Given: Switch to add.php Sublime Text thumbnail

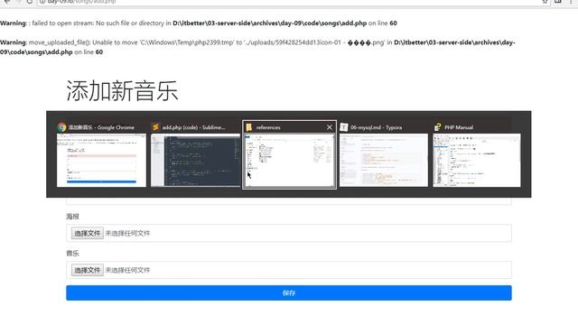Looking at the screenshot, I should [195, 161].
